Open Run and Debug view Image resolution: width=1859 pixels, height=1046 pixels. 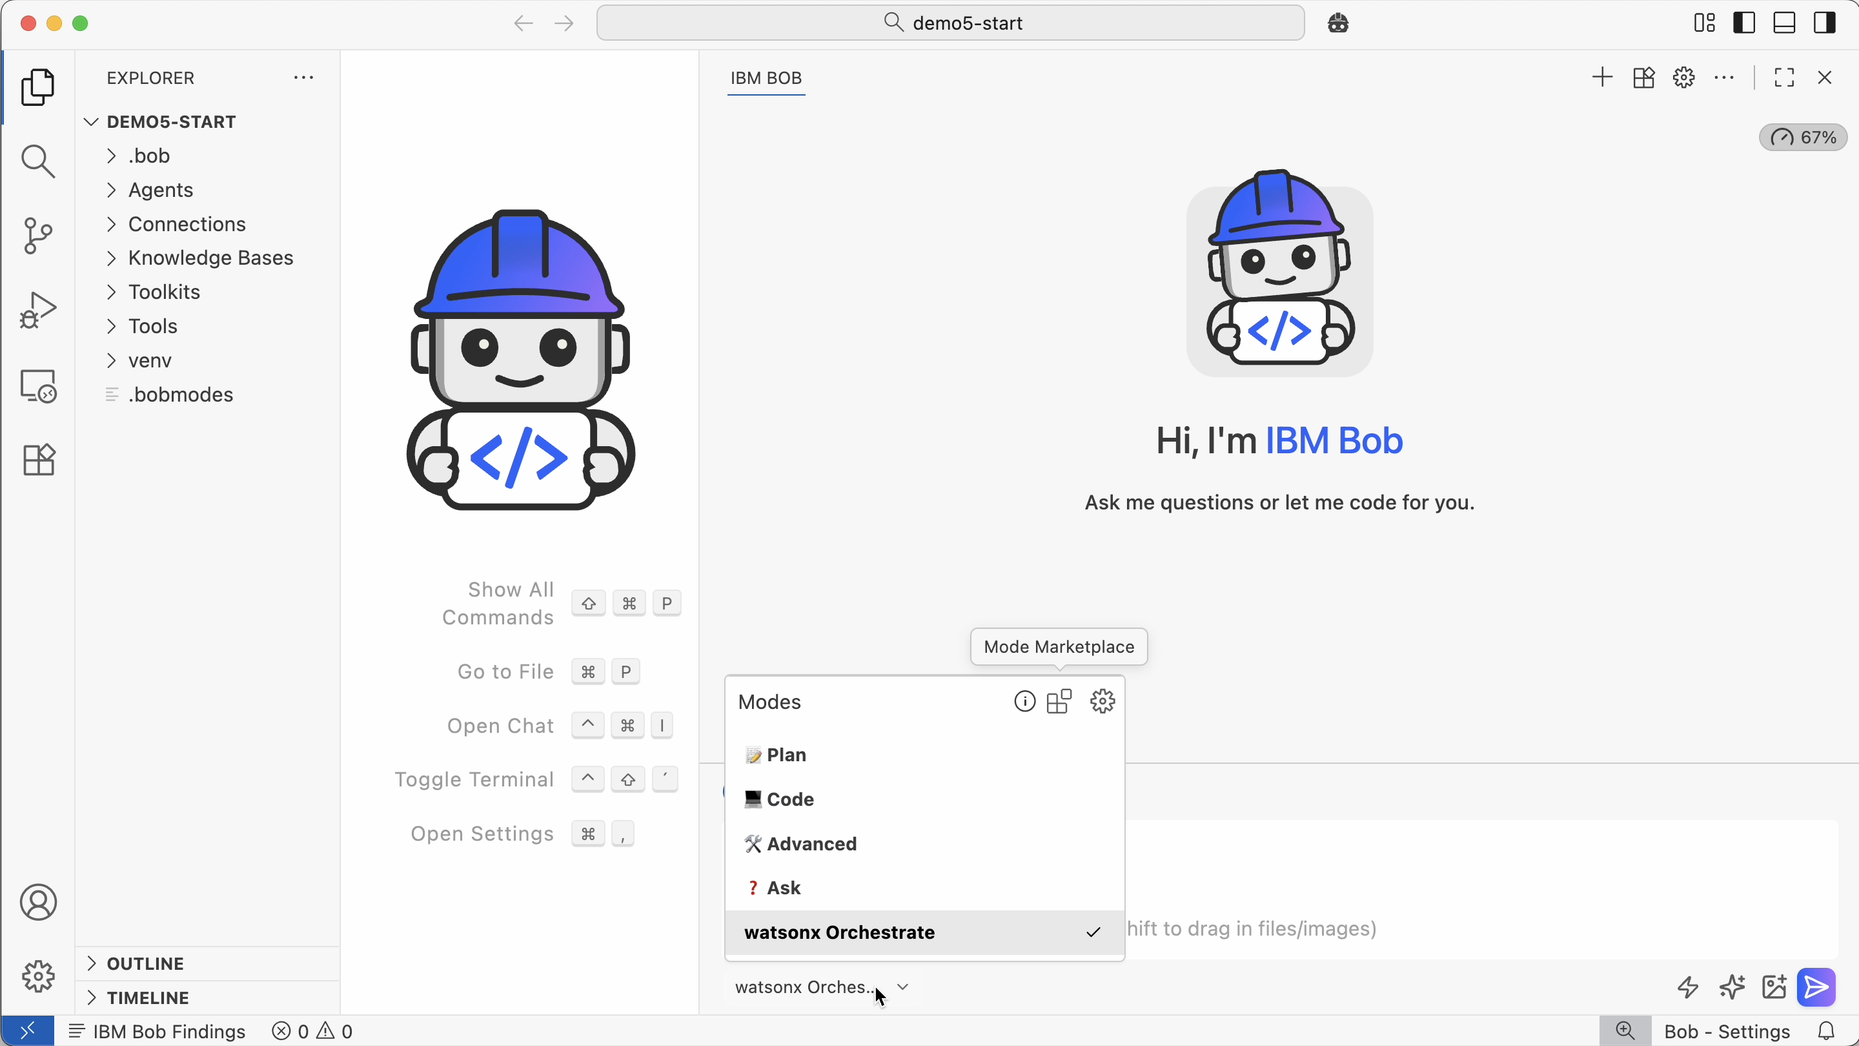point(37,311)
